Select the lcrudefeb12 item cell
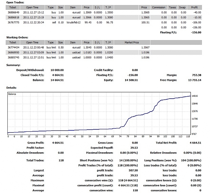210x193 pixels. (74, 23)
